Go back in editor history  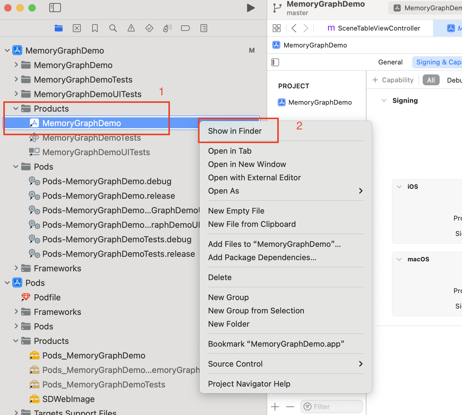294,28
